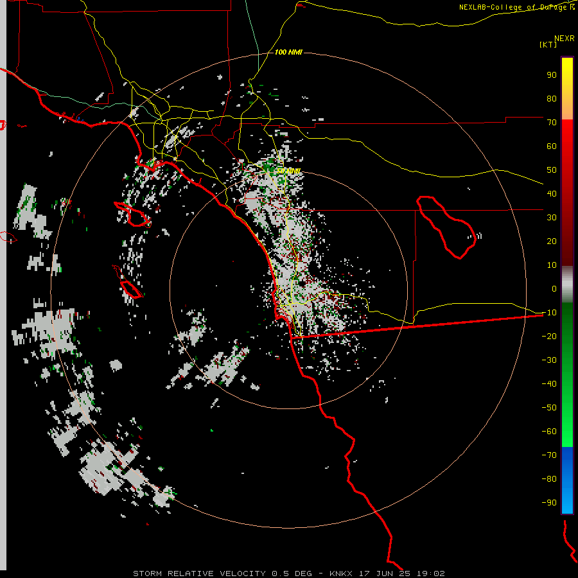Pick the red outbound velocity color bar segment
The width and height of the screenshot is (578, 578).
(x=567, y=193)
